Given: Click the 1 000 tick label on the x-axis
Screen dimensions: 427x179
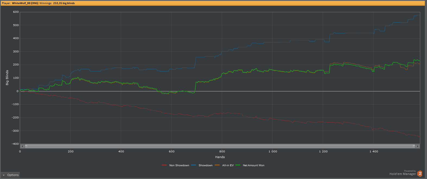Looking at the screenshot, I should coord(273,152).
